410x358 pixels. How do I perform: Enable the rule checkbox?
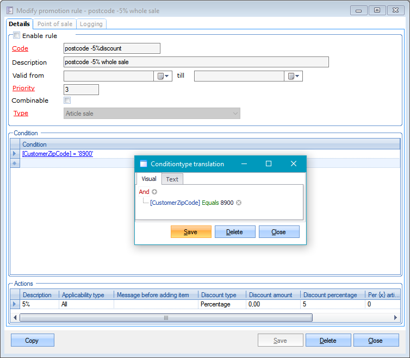(x=17, y=36)
